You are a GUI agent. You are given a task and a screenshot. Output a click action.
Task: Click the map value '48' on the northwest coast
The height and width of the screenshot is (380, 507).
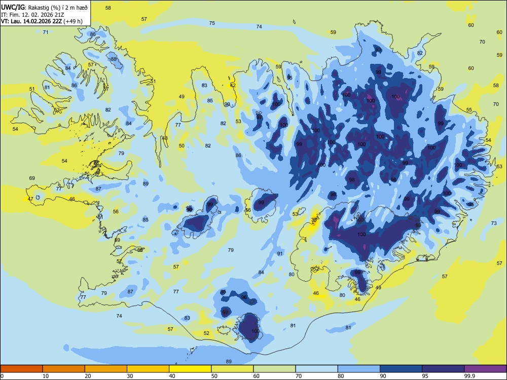[165, 138]
